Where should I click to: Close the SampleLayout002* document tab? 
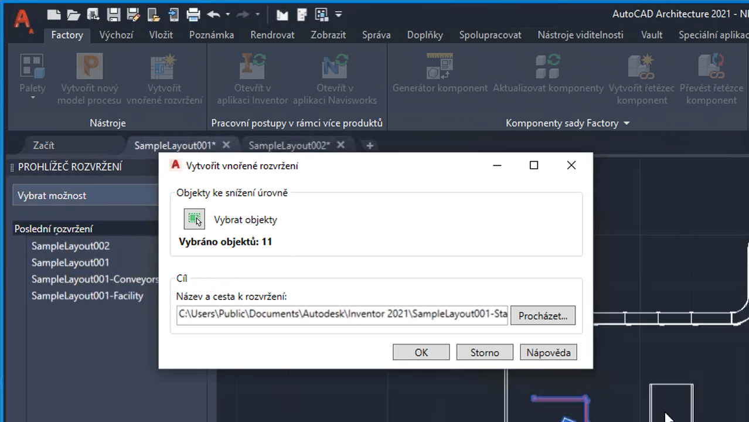coord(341,145)
